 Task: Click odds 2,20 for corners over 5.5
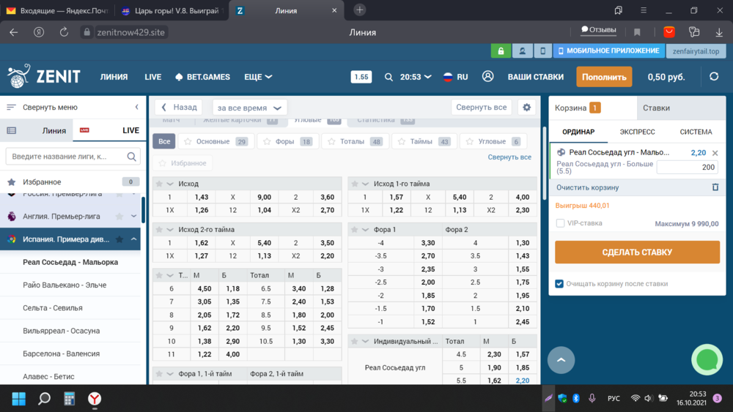coord(522,381)
